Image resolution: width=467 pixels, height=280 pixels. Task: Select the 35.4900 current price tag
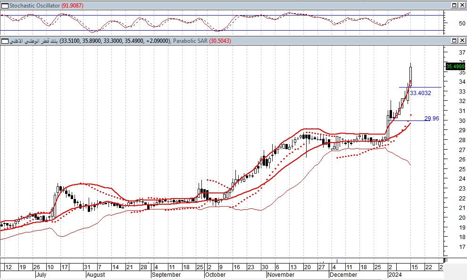[456, 67]
